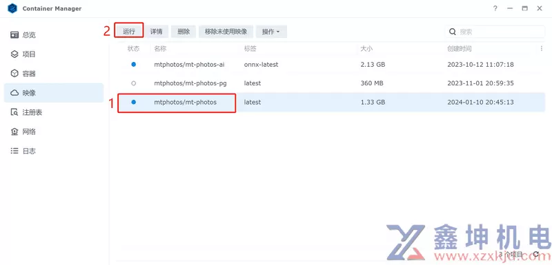Select the mtphotos/mt-photos image name
Screen dimensions: 552x265
[185, 102]
